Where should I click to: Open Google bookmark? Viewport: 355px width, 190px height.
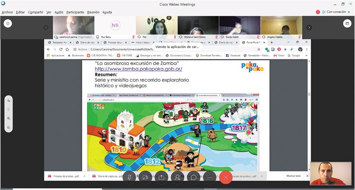tap(294, 55)
